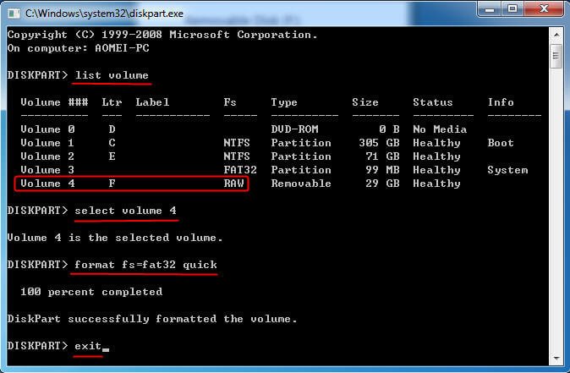The height and width of the screenshot is (373, 570).
Task: Maximize the diskpart console window
Action: click(x=511, y=11)
